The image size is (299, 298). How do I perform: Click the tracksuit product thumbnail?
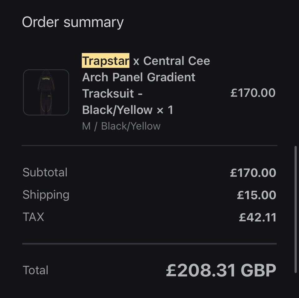pyautogui.click(x=46, y=92)
